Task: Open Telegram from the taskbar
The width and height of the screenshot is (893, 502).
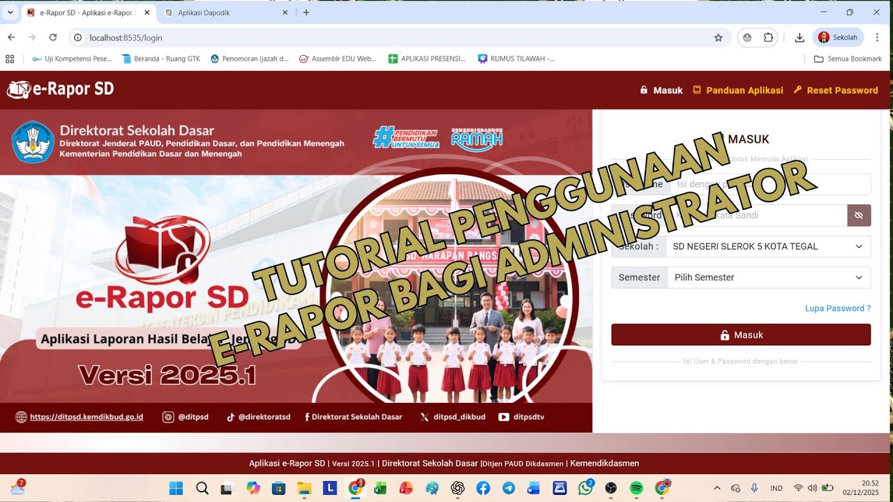Action: coord(509,488)
